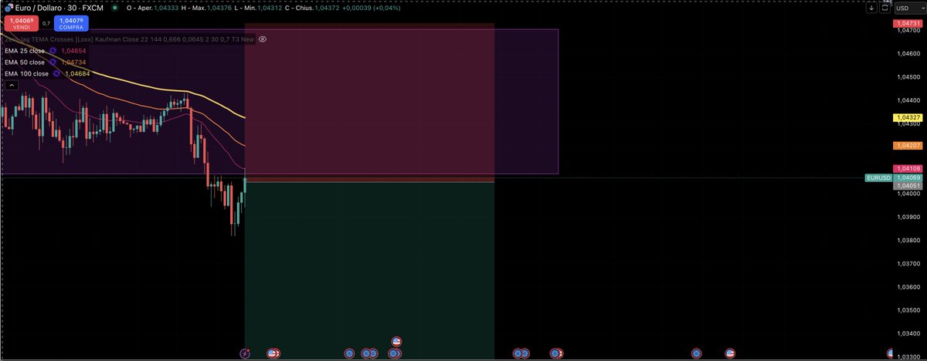The width and height of the screenshot is (927, 361).
Task: Click the Euro/Dollar symbol flag icon
Action: coord(7,7)
